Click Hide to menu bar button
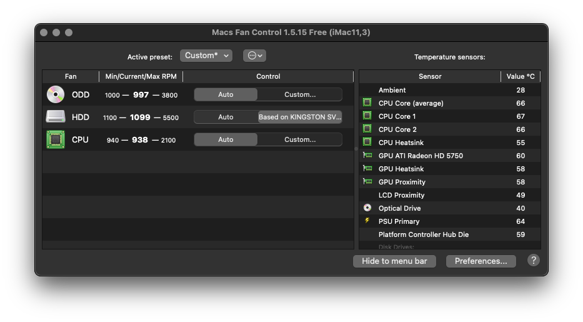583x322 pixels. tap(394, 261)
